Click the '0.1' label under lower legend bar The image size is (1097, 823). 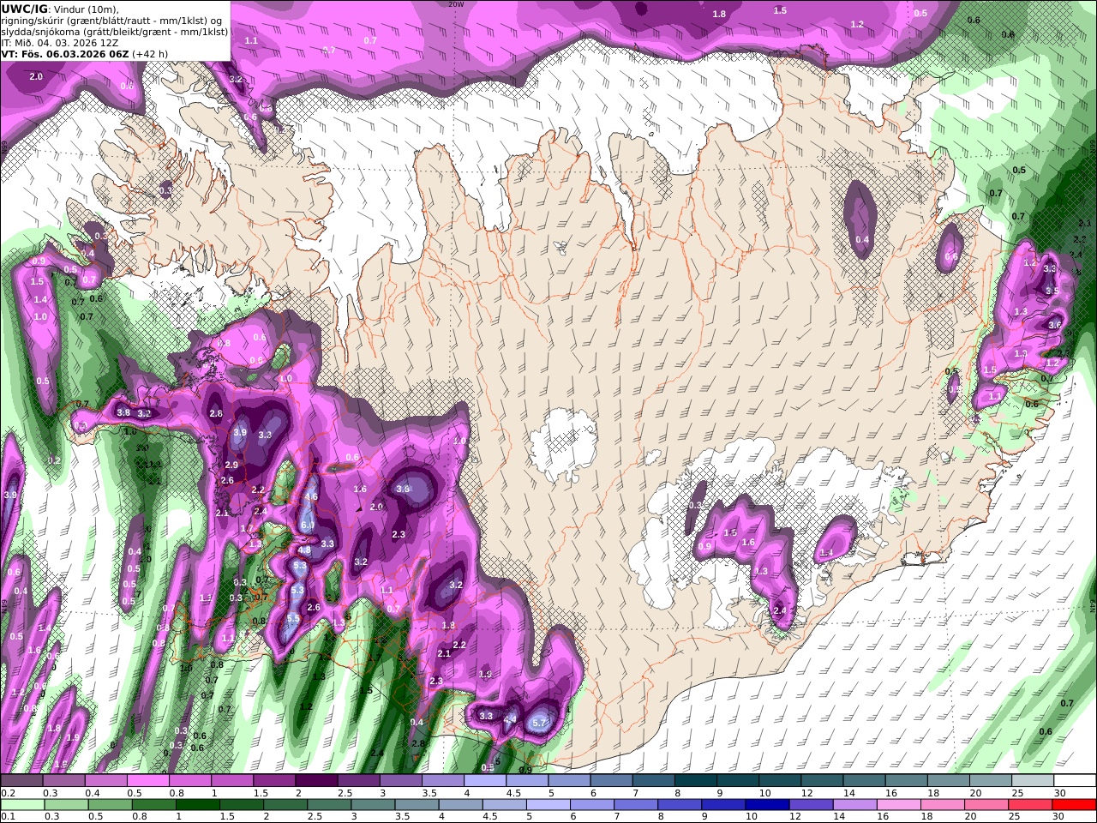[x=8, y=817]
